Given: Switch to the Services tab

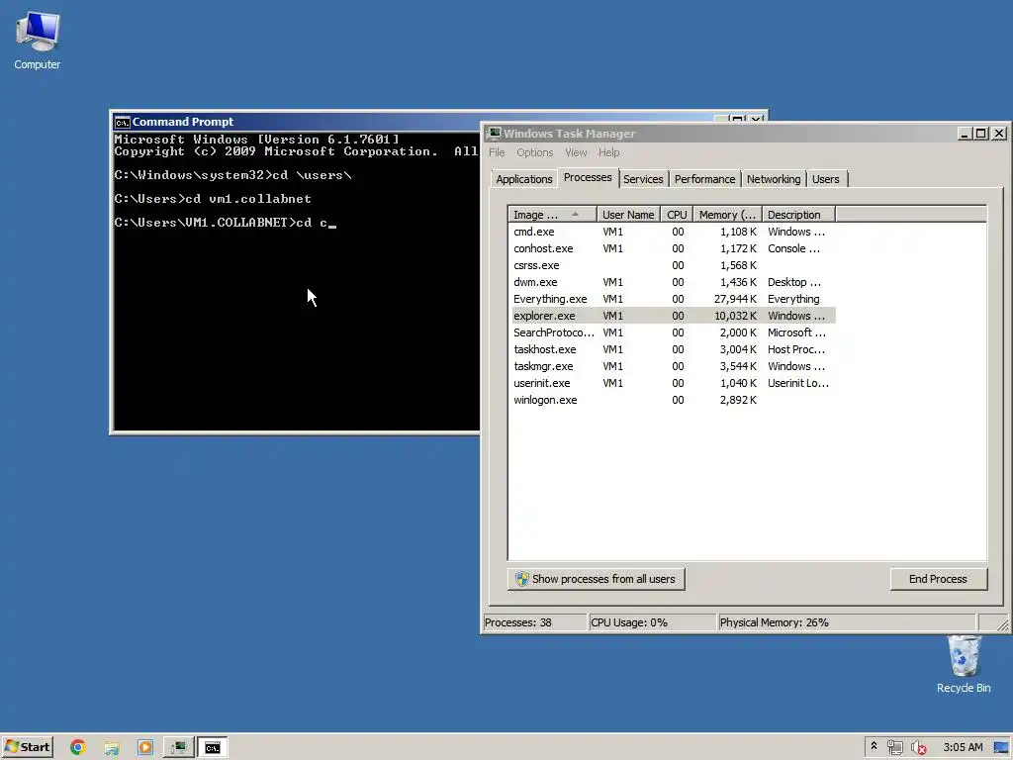Looking at the screenshot, I should pos(643,179).
